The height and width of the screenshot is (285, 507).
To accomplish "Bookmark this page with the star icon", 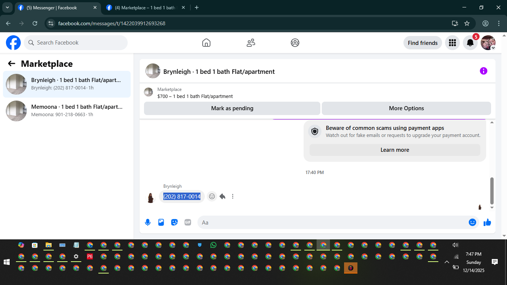I will point(467,23).
